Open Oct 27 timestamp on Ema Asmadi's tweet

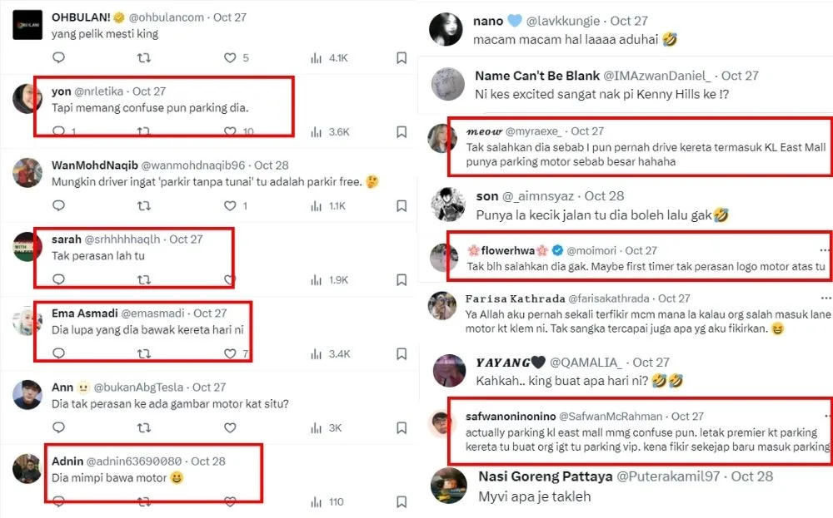(210, 313)
